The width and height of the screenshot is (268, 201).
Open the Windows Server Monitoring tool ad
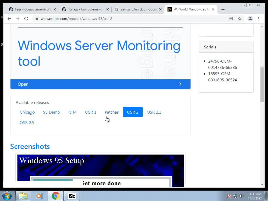99,53
